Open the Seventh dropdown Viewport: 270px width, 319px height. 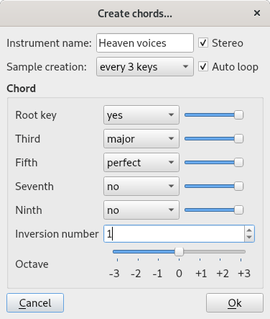tap(141, 187)
